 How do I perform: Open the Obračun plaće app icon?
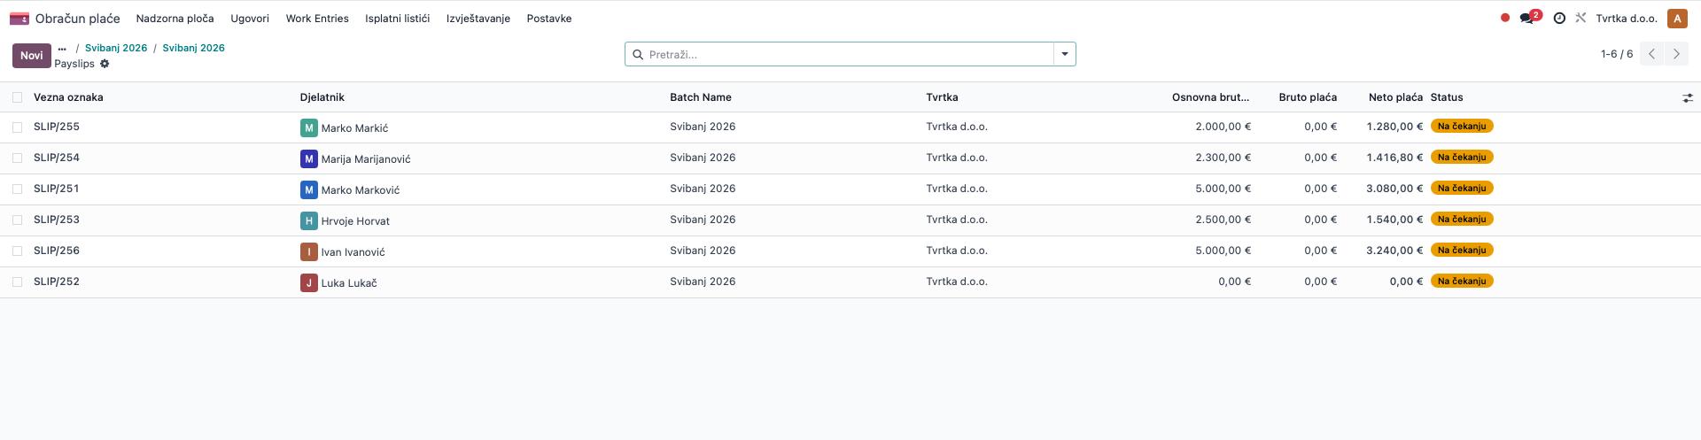19,19
